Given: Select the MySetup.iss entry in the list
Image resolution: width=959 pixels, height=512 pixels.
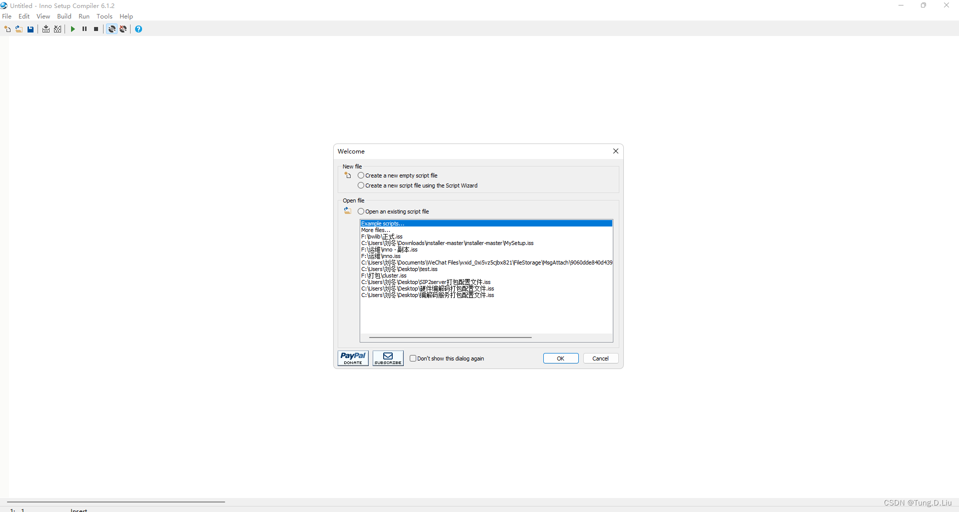Looking at the screenshot, I should (486, 243).
